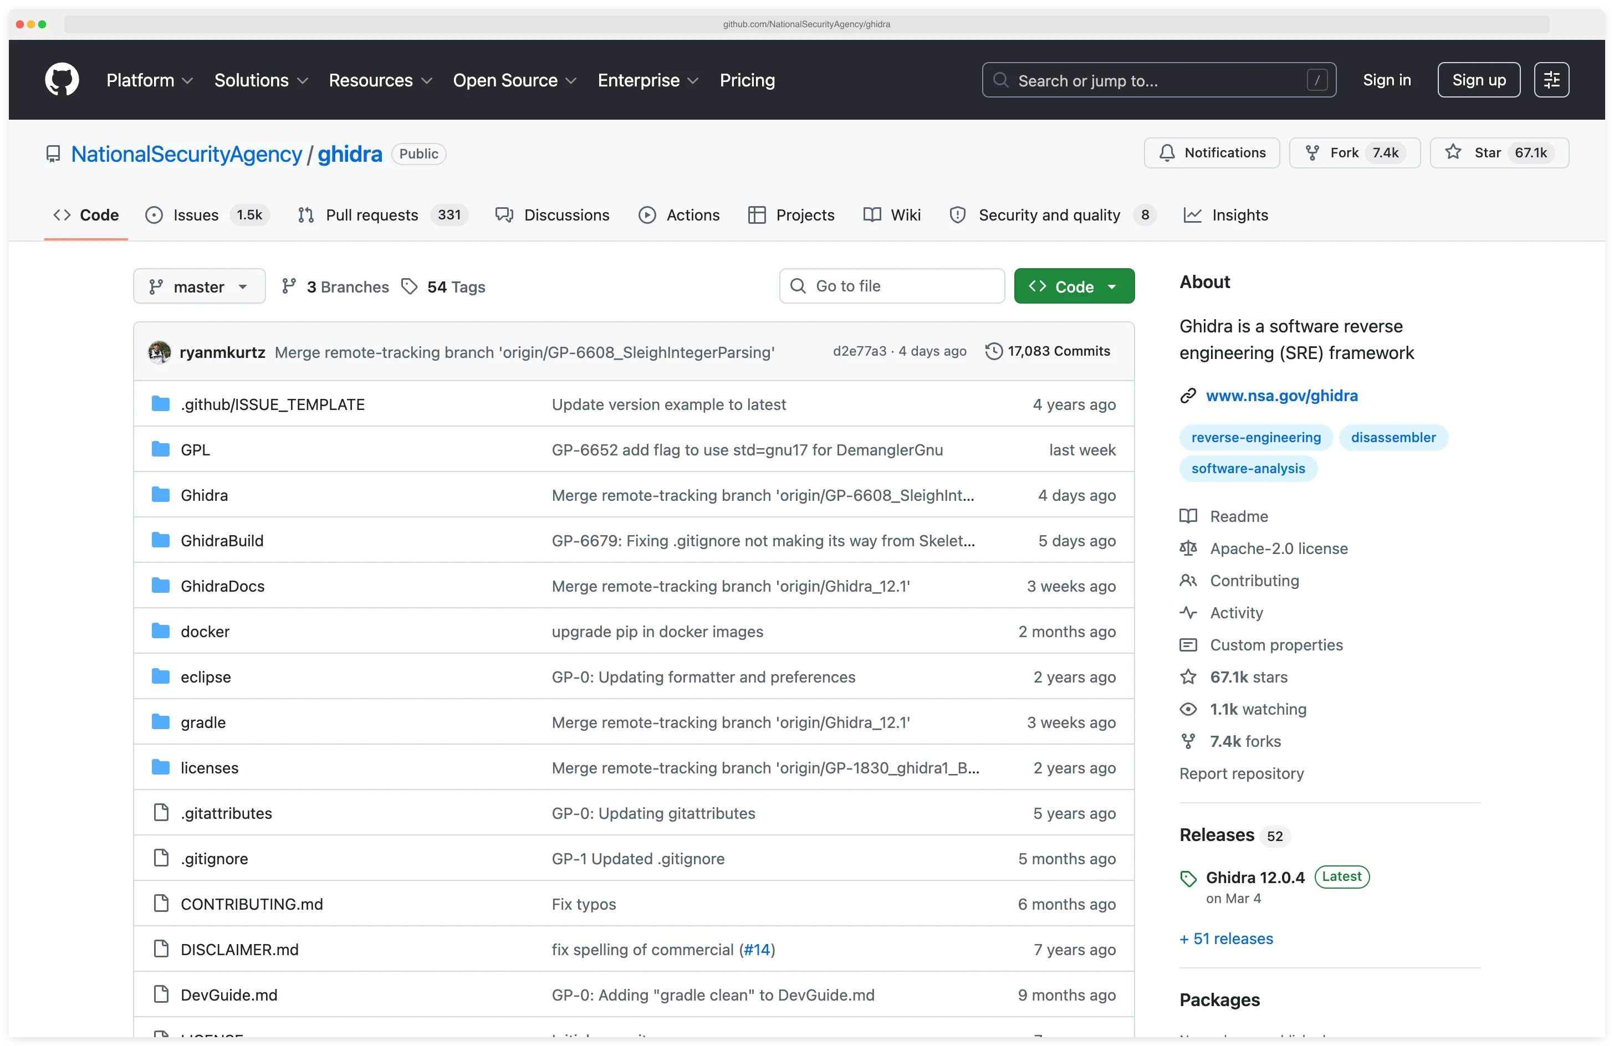The width and height of the screenshot is (1614, 1046).
Task: Open commit history via the clock icon
Action: pos(994,351)
